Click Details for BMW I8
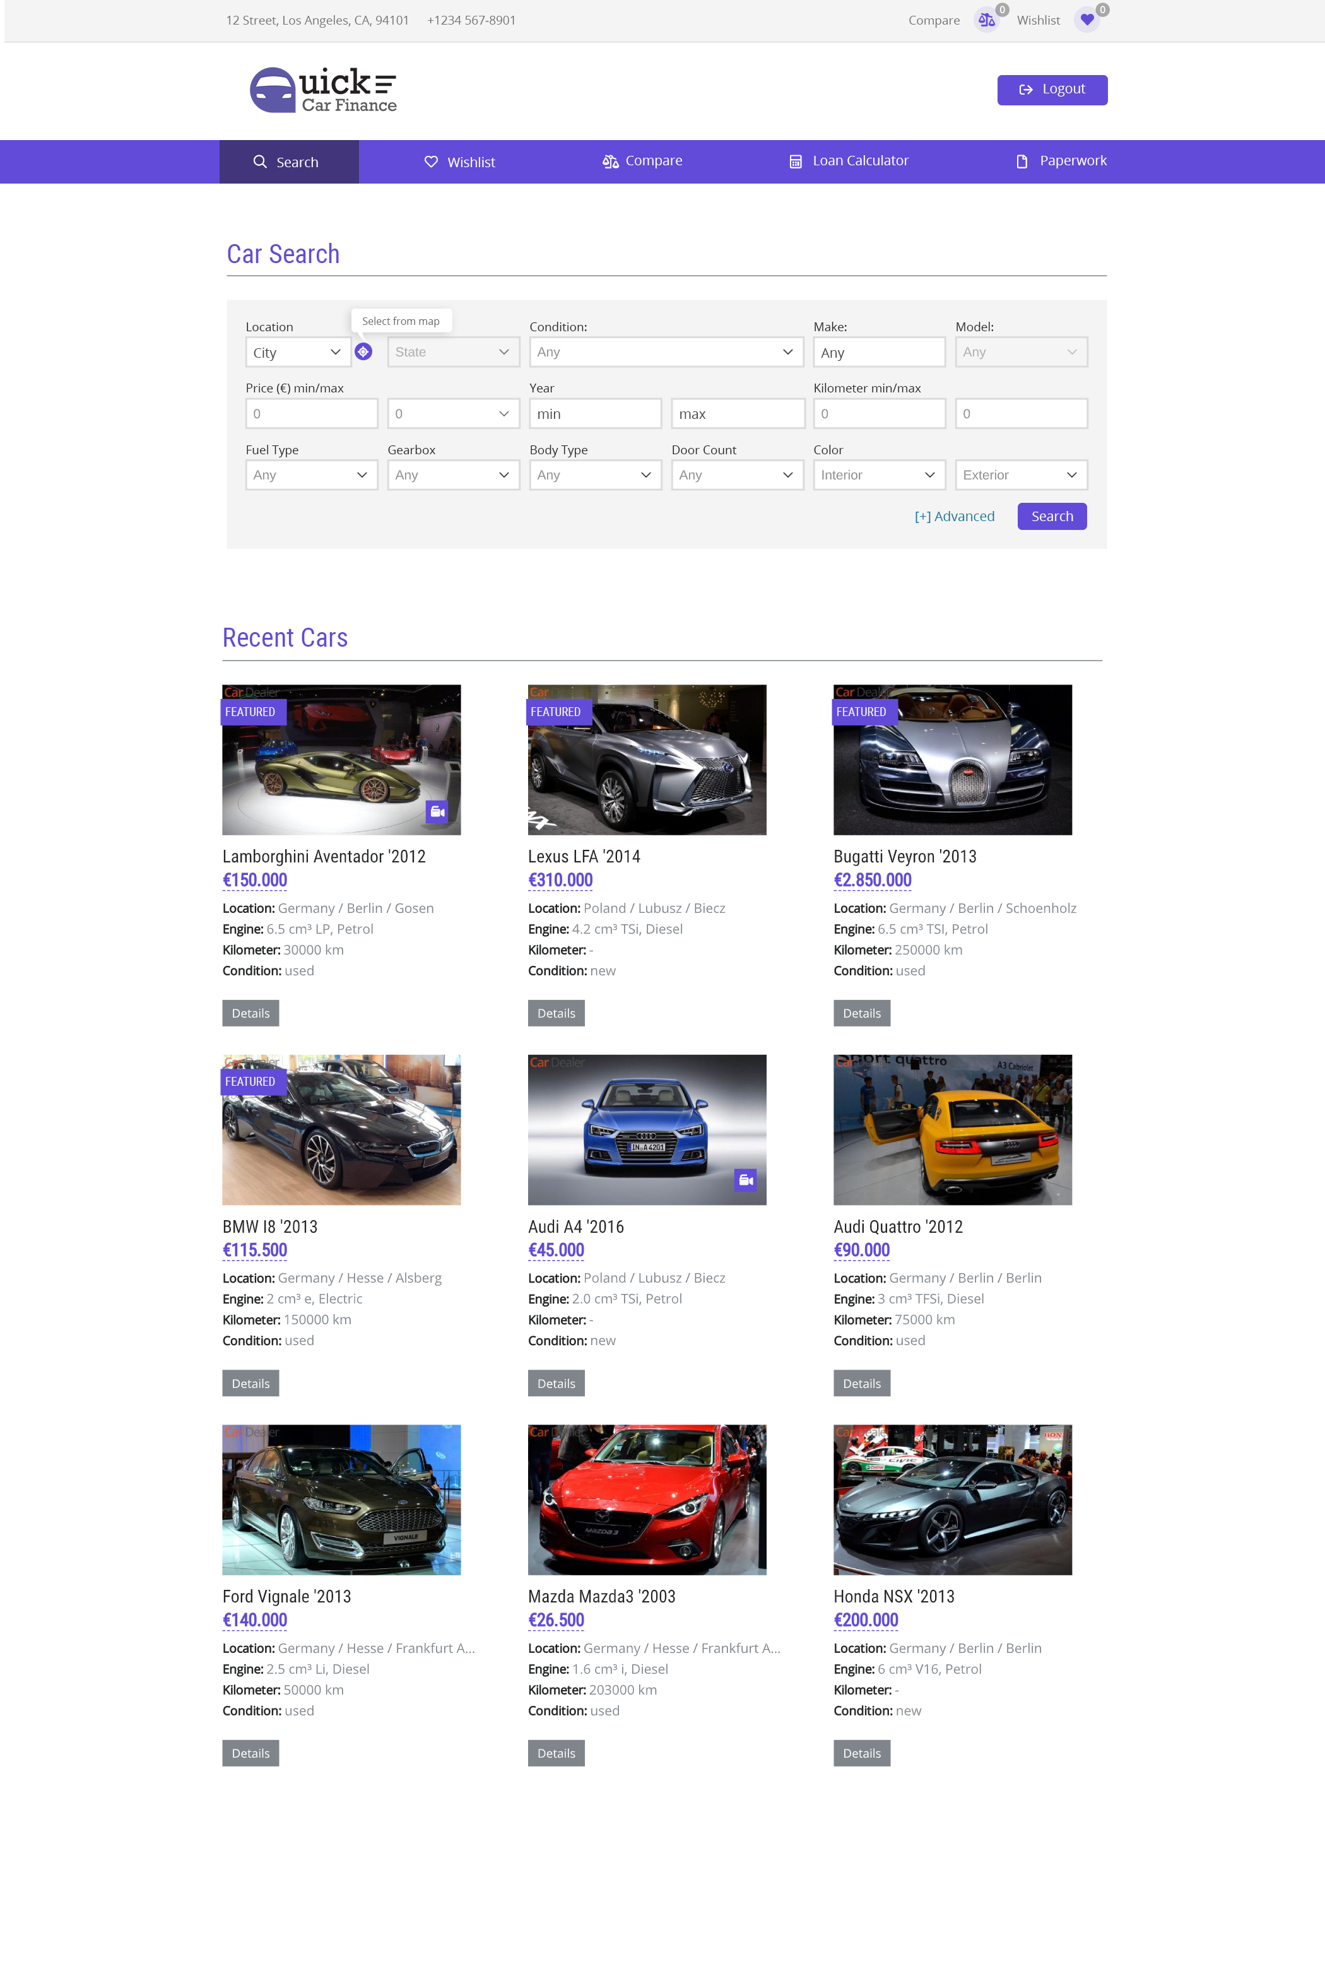 [251, 1383]
